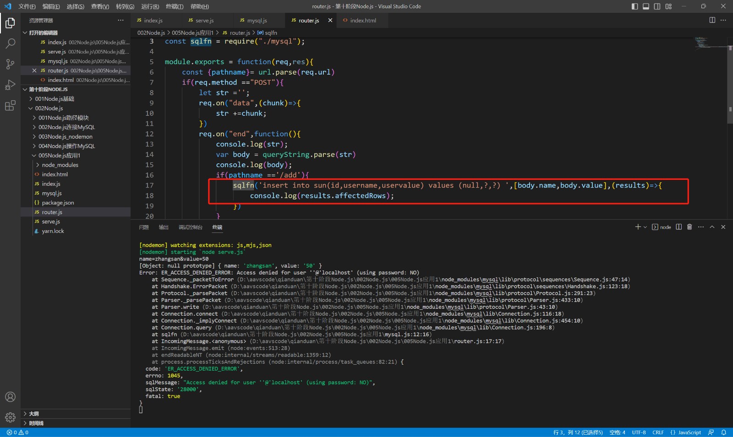Open the Manage gear icon
The image size is (733, 437).
click(x=10, y=417)
